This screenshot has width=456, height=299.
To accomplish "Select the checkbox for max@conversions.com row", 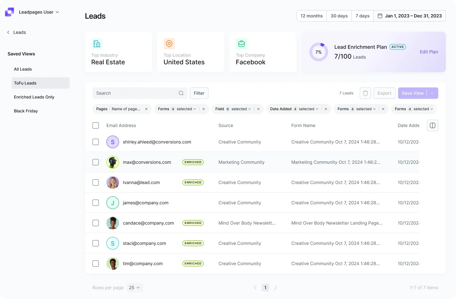I will 96,162.
